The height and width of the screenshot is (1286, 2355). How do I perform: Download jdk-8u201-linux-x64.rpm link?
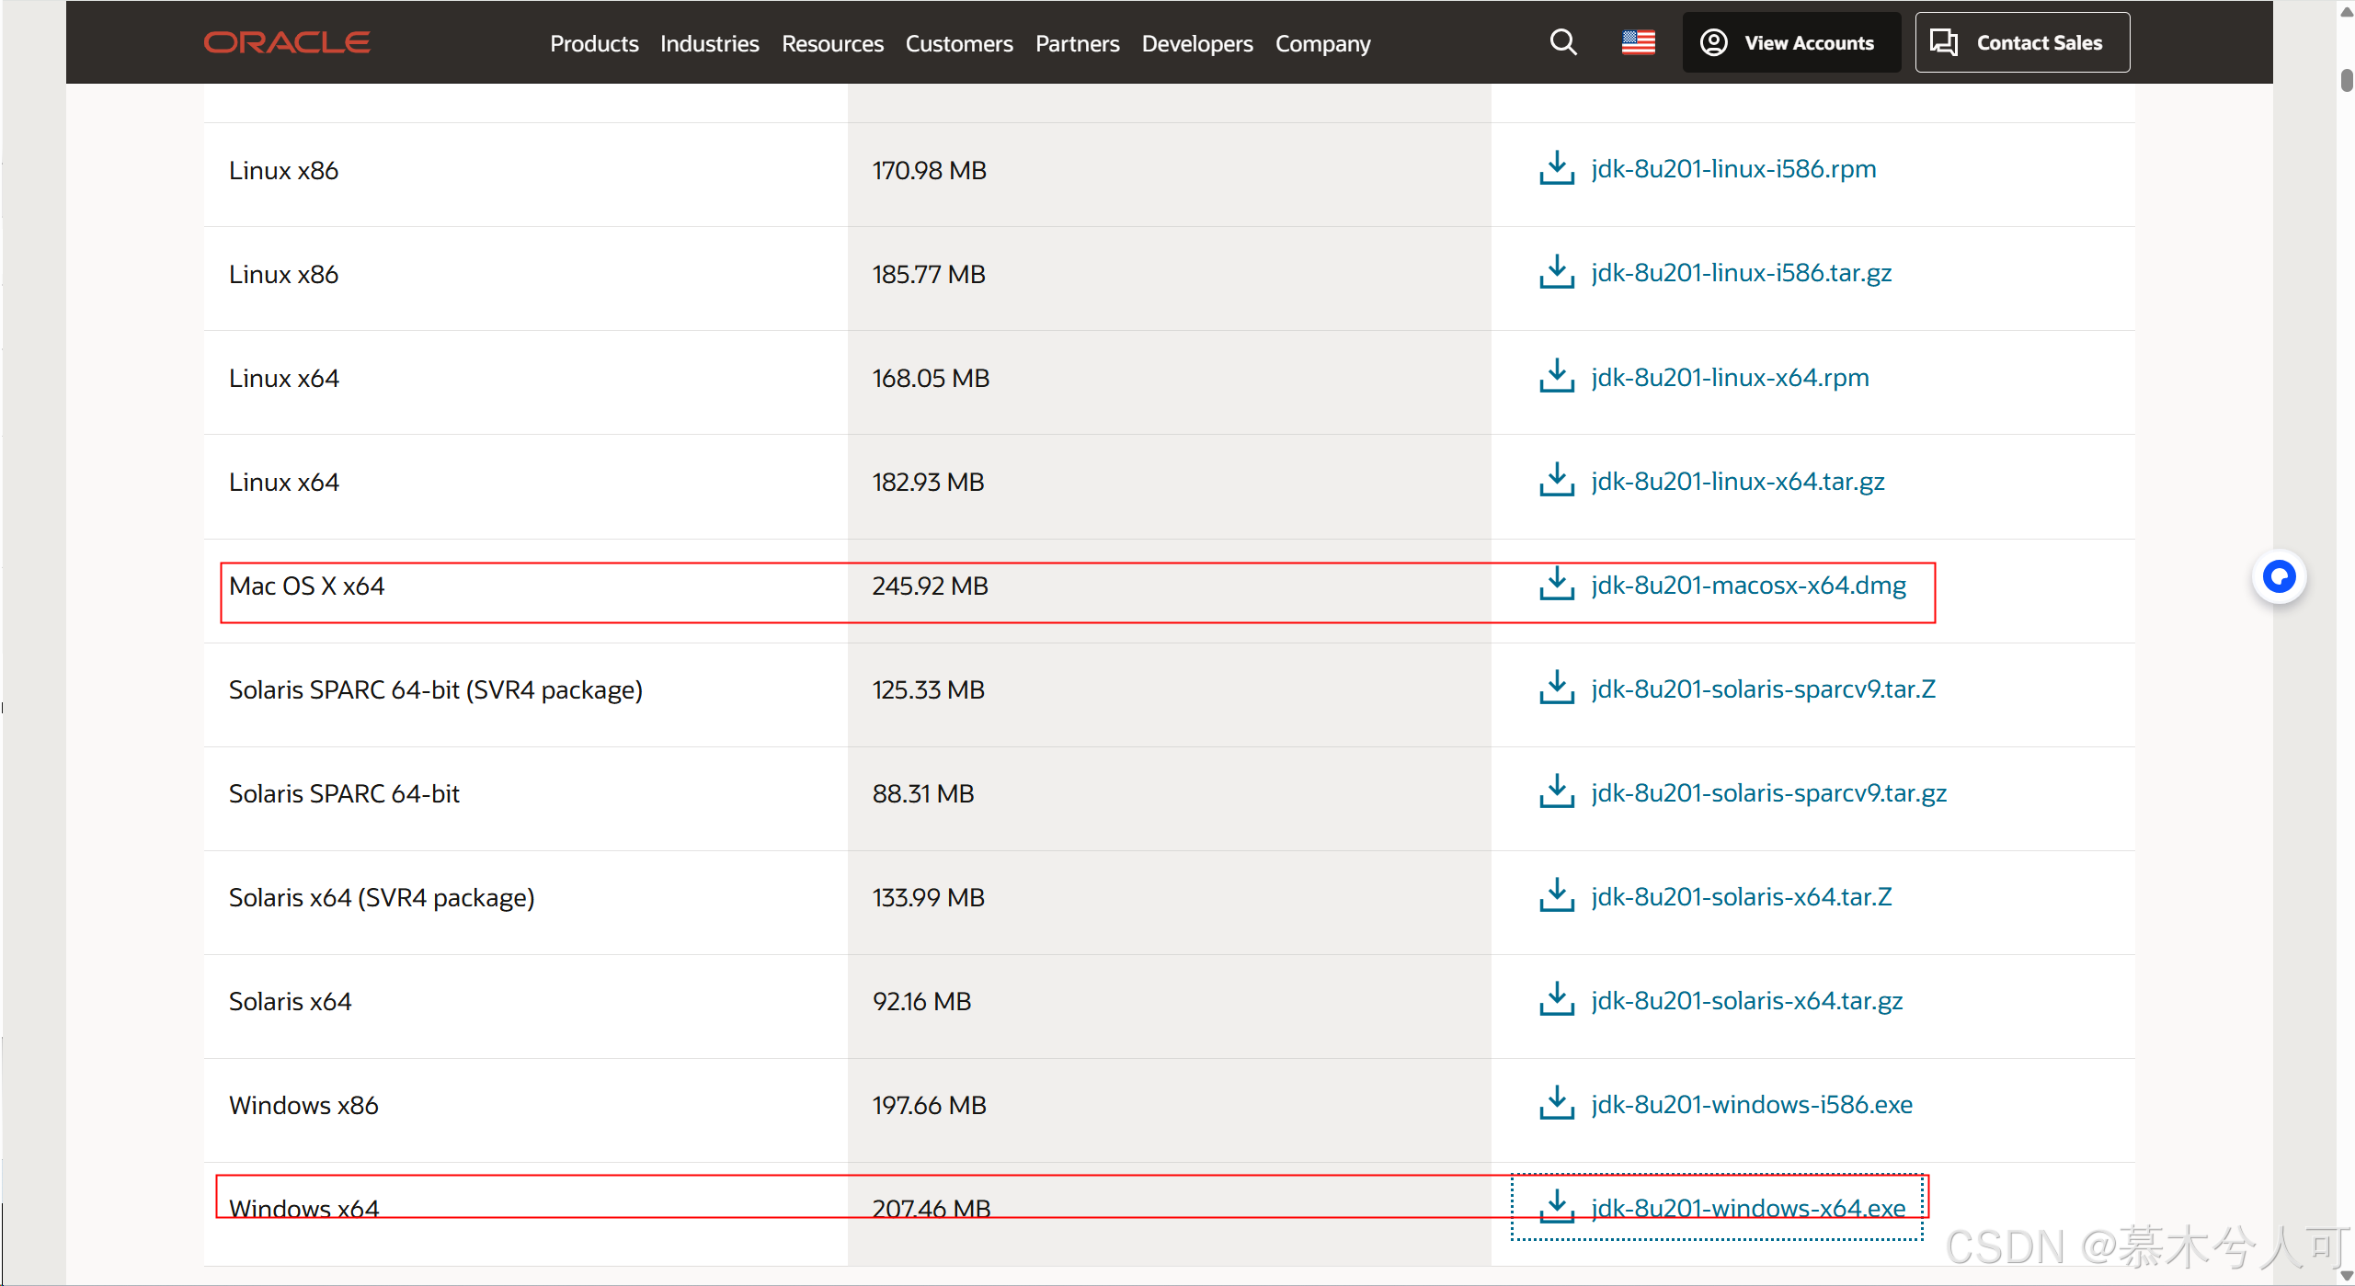tap(1730, 378)
